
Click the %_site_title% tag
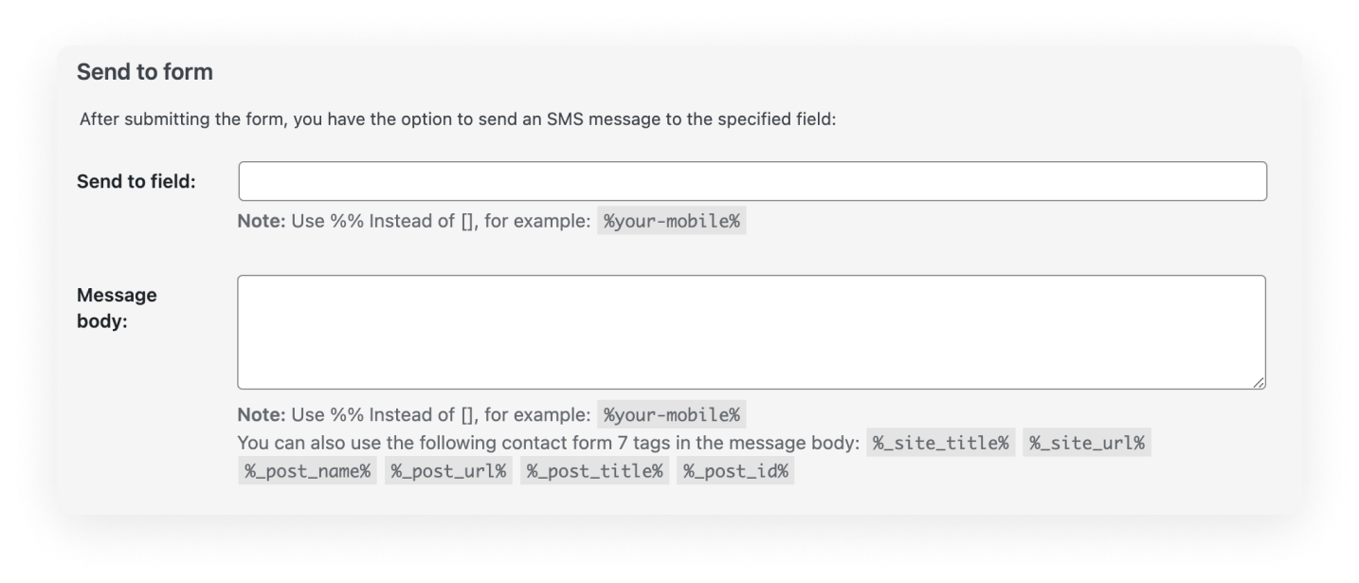point(941,444)
